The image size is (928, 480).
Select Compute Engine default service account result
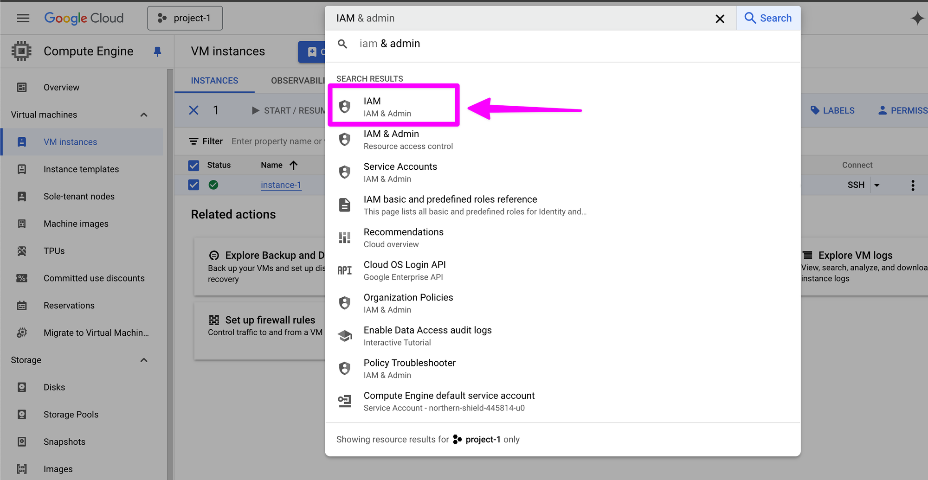click(x=563, y=401)
